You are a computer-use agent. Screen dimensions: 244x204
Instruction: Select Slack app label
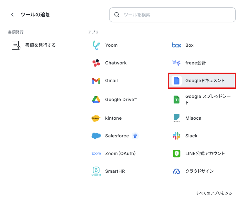[x=191, y=136]
